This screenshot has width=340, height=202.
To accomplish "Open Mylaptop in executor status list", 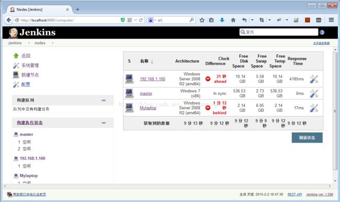I will pos(29,175).
